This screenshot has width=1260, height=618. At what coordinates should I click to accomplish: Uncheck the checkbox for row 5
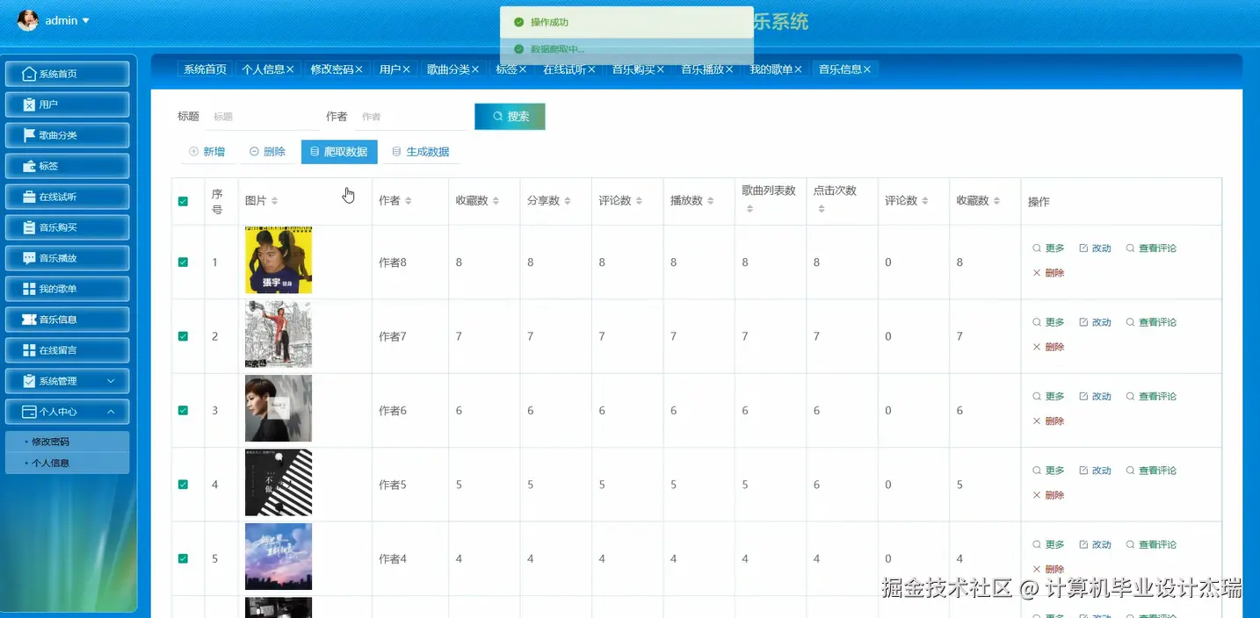click(183, 558)
